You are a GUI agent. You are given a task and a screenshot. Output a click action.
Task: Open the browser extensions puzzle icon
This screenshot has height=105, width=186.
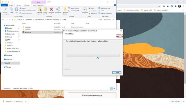tap(176, 6)
